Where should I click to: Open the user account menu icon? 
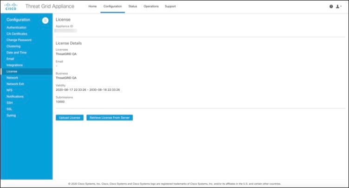pos(338,7)
